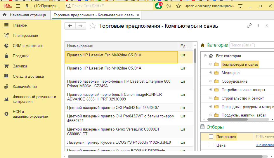Click the Казначейство coins icon

(x=6, y=86)
